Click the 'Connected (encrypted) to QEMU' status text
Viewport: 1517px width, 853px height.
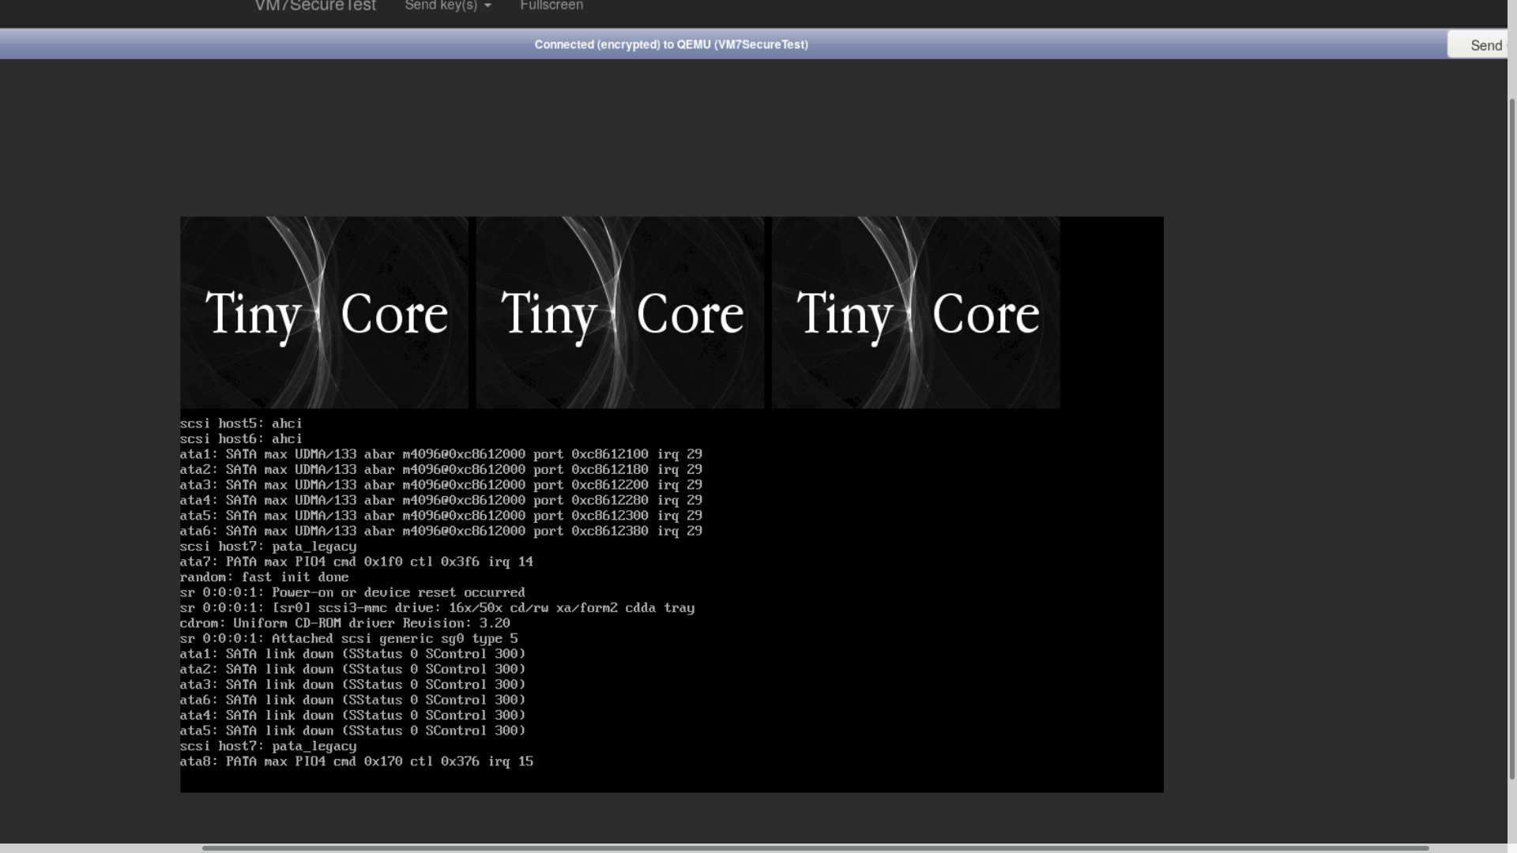(671, 45)
